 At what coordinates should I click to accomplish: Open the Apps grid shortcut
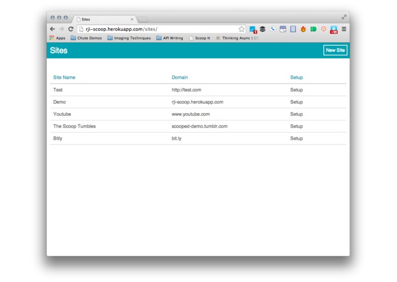pos(58,38)
